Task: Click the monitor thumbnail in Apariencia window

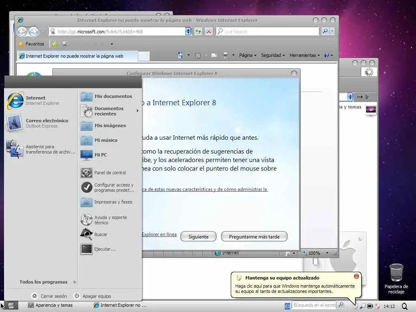Action: tap(370, 111)
